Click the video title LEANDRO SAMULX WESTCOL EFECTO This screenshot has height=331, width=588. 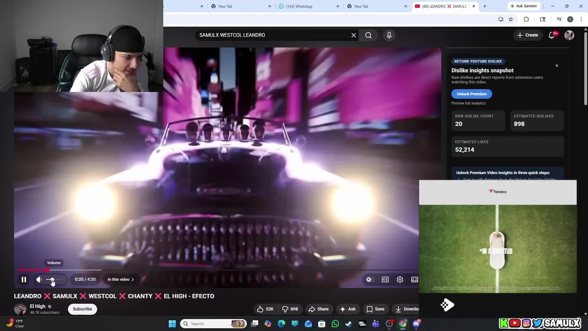click(x=114, y=296)
